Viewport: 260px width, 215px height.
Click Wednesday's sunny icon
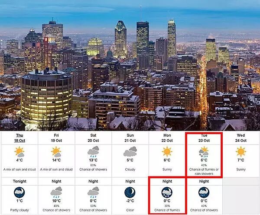(x=241, y=151)
